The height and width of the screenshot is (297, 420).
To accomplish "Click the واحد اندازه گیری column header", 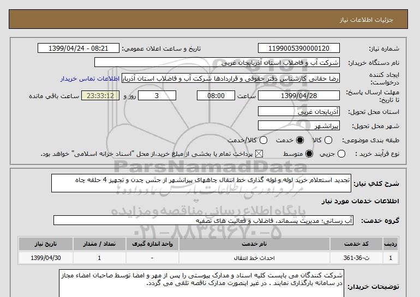I will coord(152,244).
